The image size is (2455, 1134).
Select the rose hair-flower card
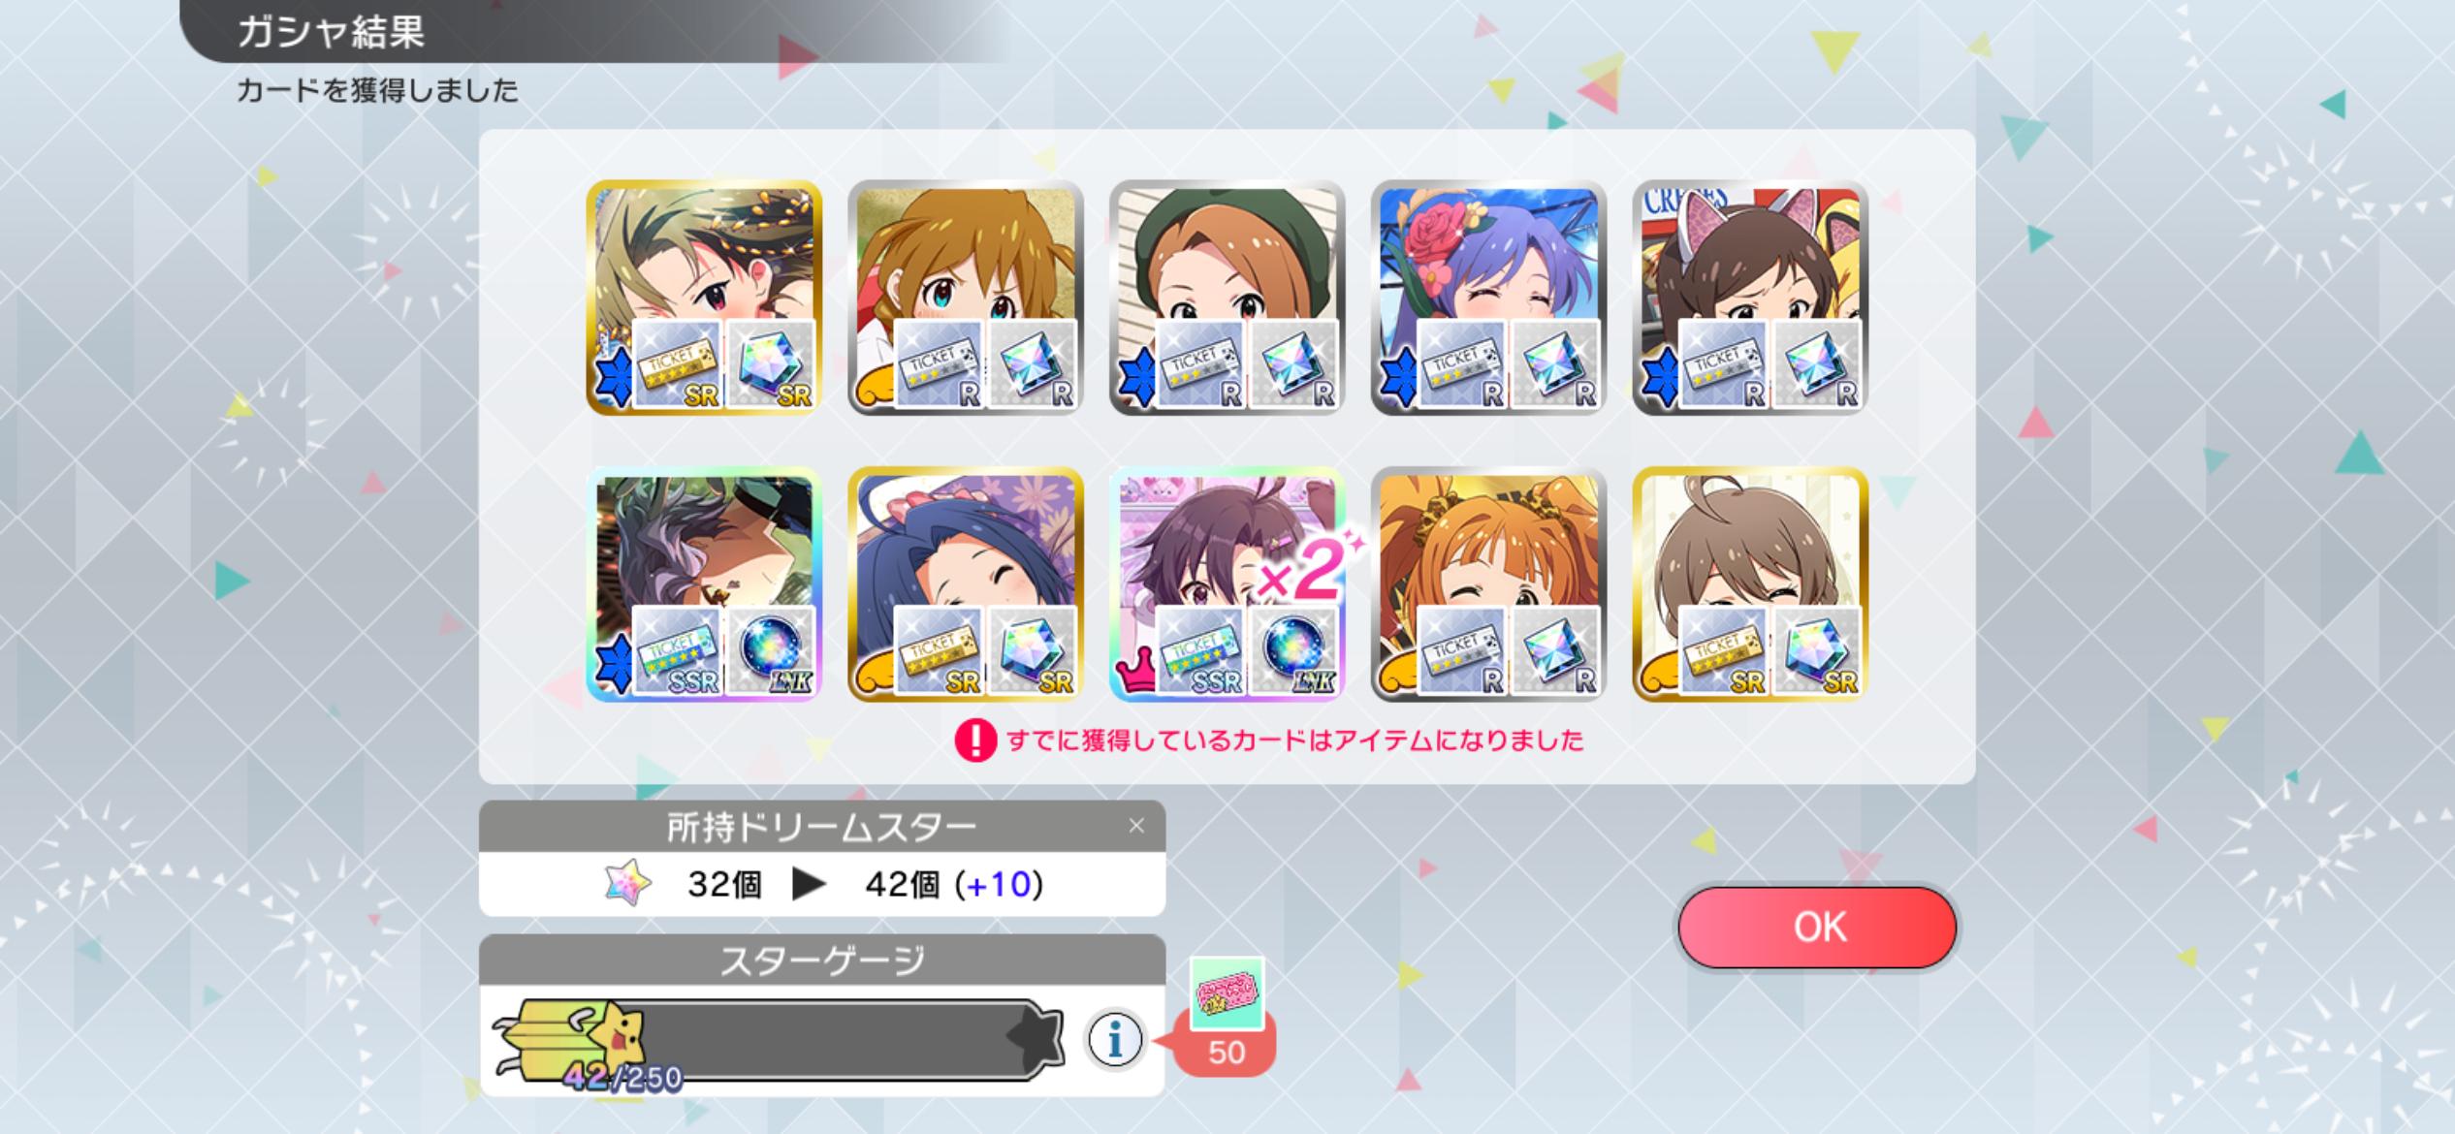pyautogui.click(x=1488, y=298)
